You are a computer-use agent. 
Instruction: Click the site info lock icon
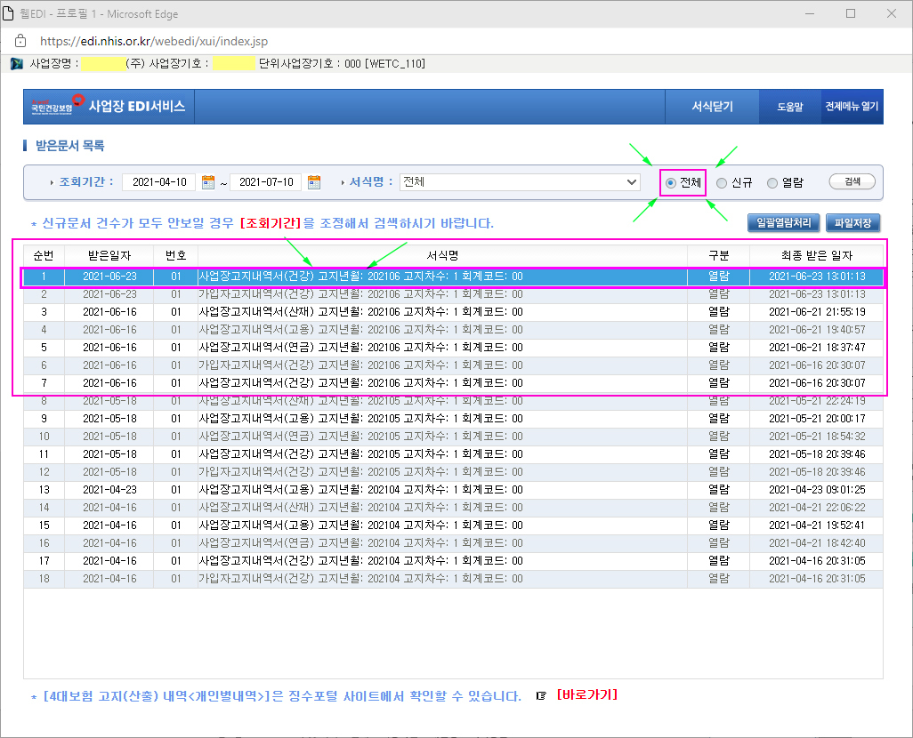(20, 41)
